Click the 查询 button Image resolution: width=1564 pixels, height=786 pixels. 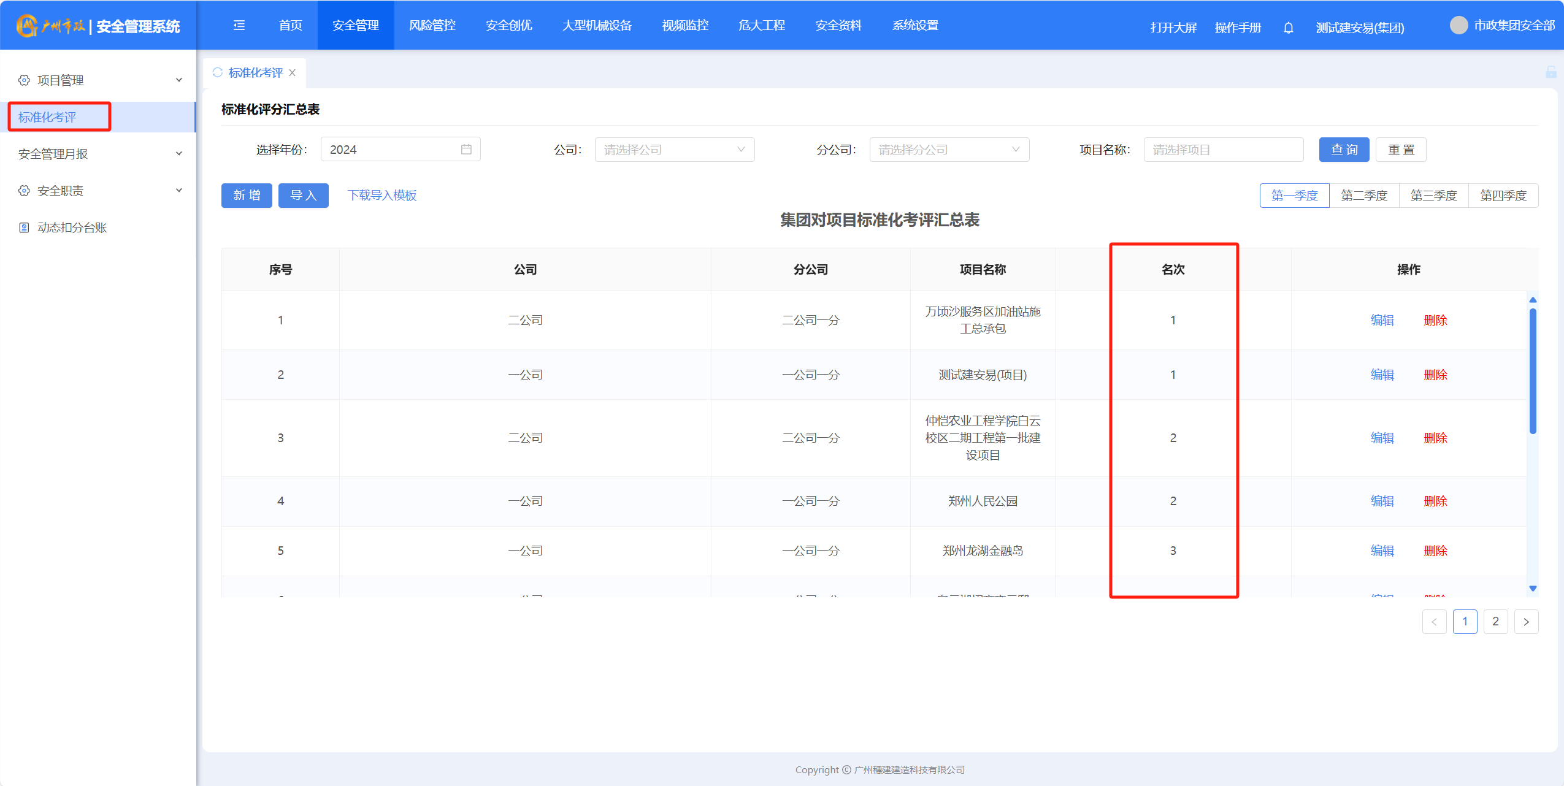coord(1344,150)
